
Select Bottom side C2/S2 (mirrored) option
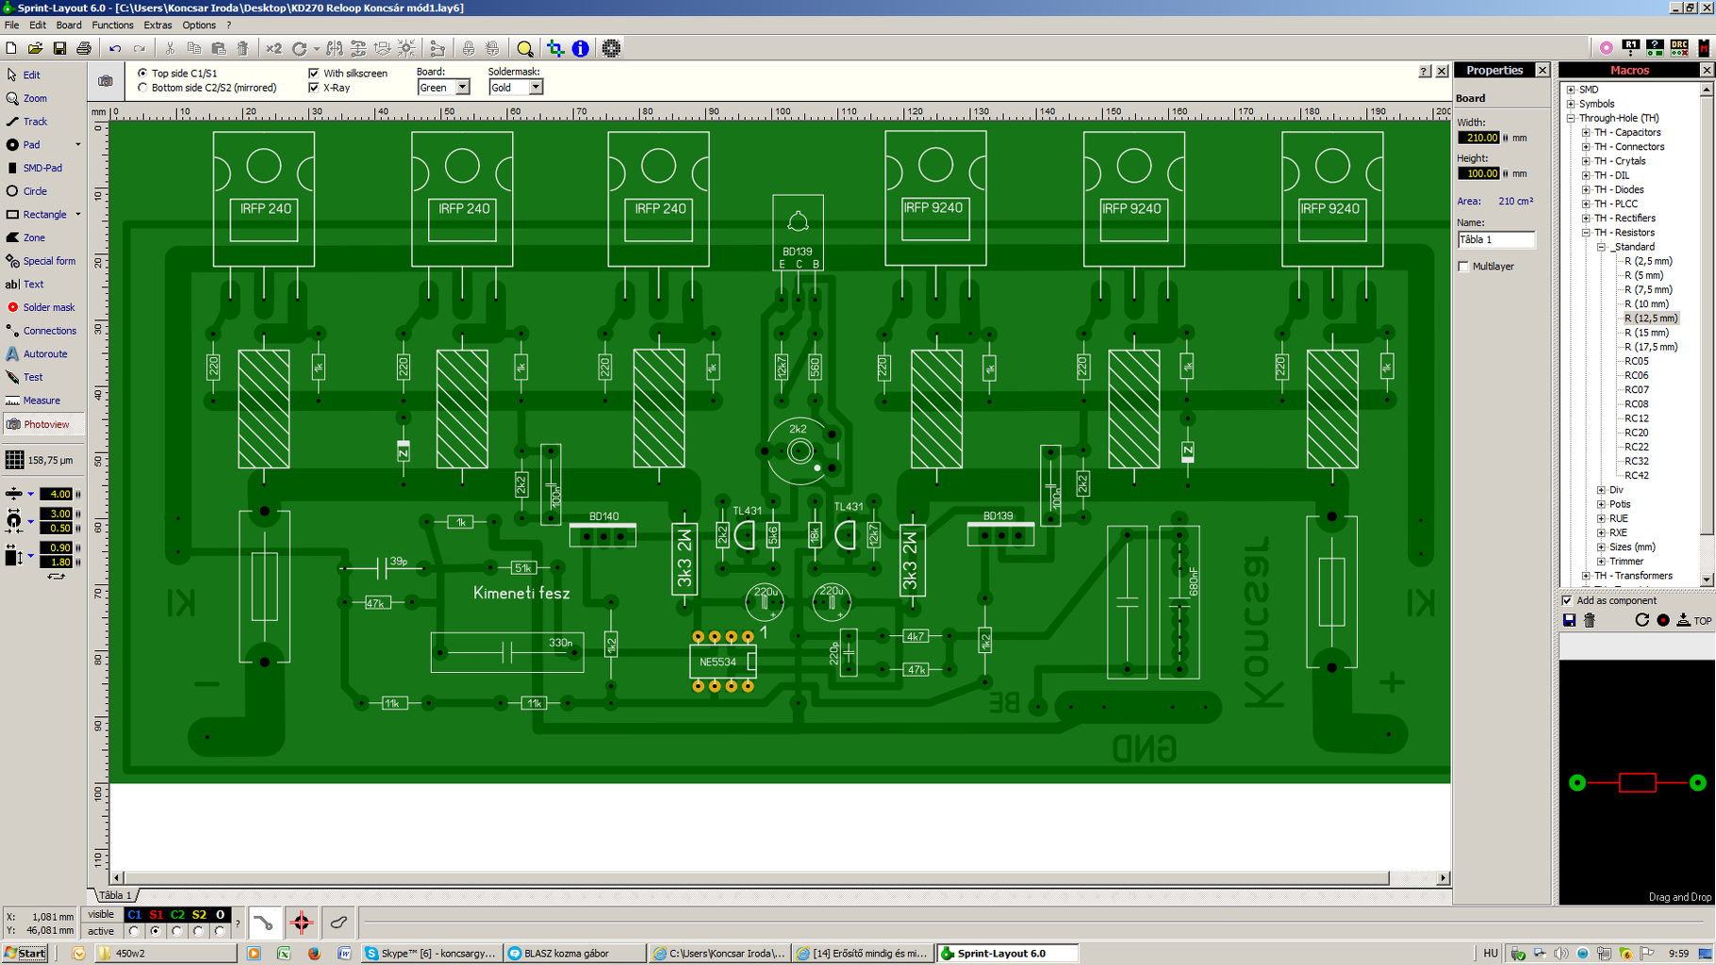(x=143, y=88)
